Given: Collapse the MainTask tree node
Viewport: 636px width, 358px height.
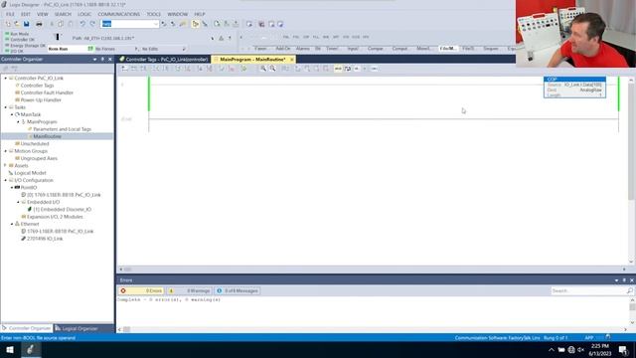Looking at the screenshot, I should pos(12,114).
